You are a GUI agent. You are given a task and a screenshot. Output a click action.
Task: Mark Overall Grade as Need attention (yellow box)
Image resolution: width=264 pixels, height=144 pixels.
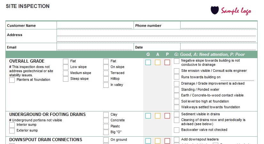coord(158,62)
